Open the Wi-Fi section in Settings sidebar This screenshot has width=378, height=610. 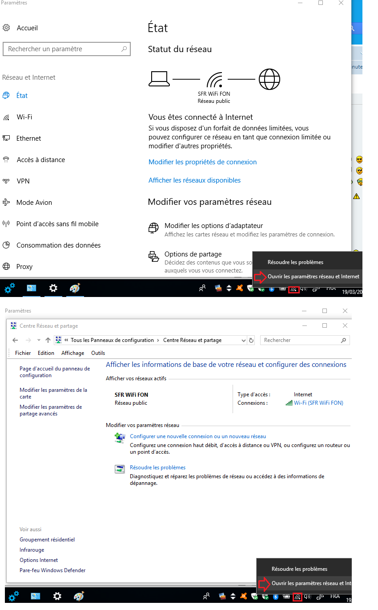(x=24, y=117)
